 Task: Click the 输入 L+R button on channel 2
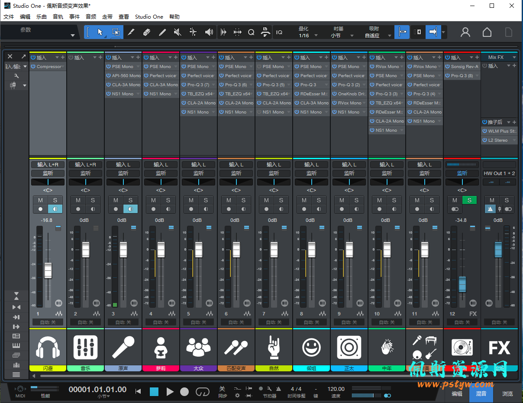coord(85,165)
